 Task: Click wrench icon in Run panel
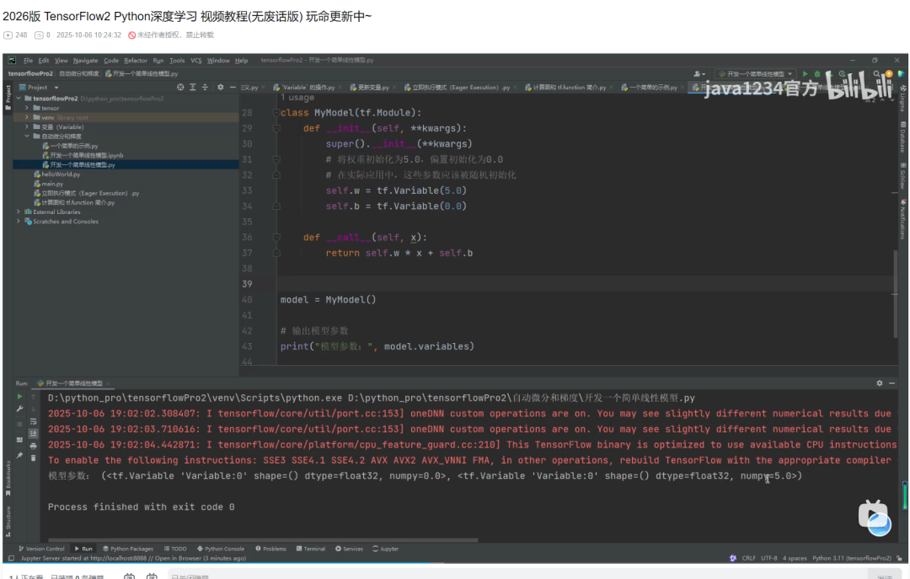(x=19, y=409)
